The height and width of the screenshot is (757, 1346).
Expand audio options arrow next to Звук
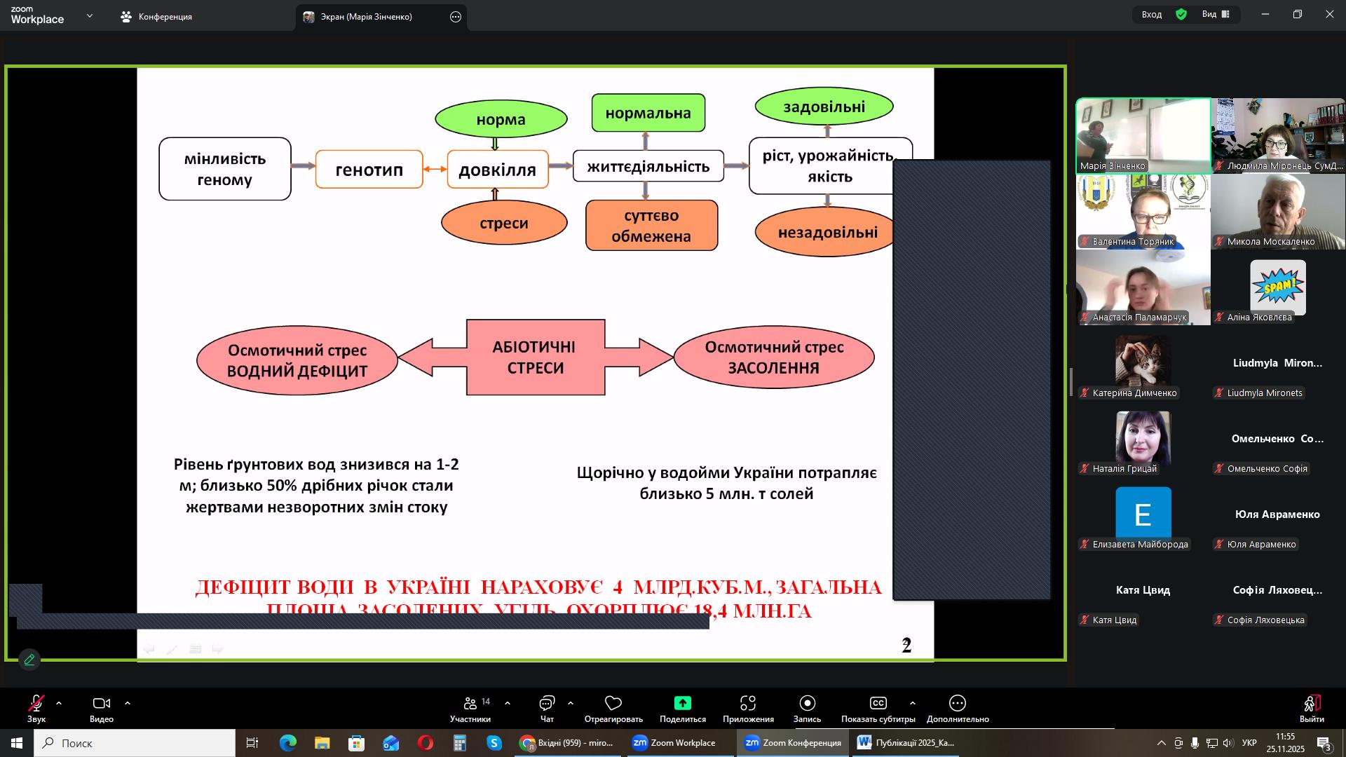(x=59, y=703)
